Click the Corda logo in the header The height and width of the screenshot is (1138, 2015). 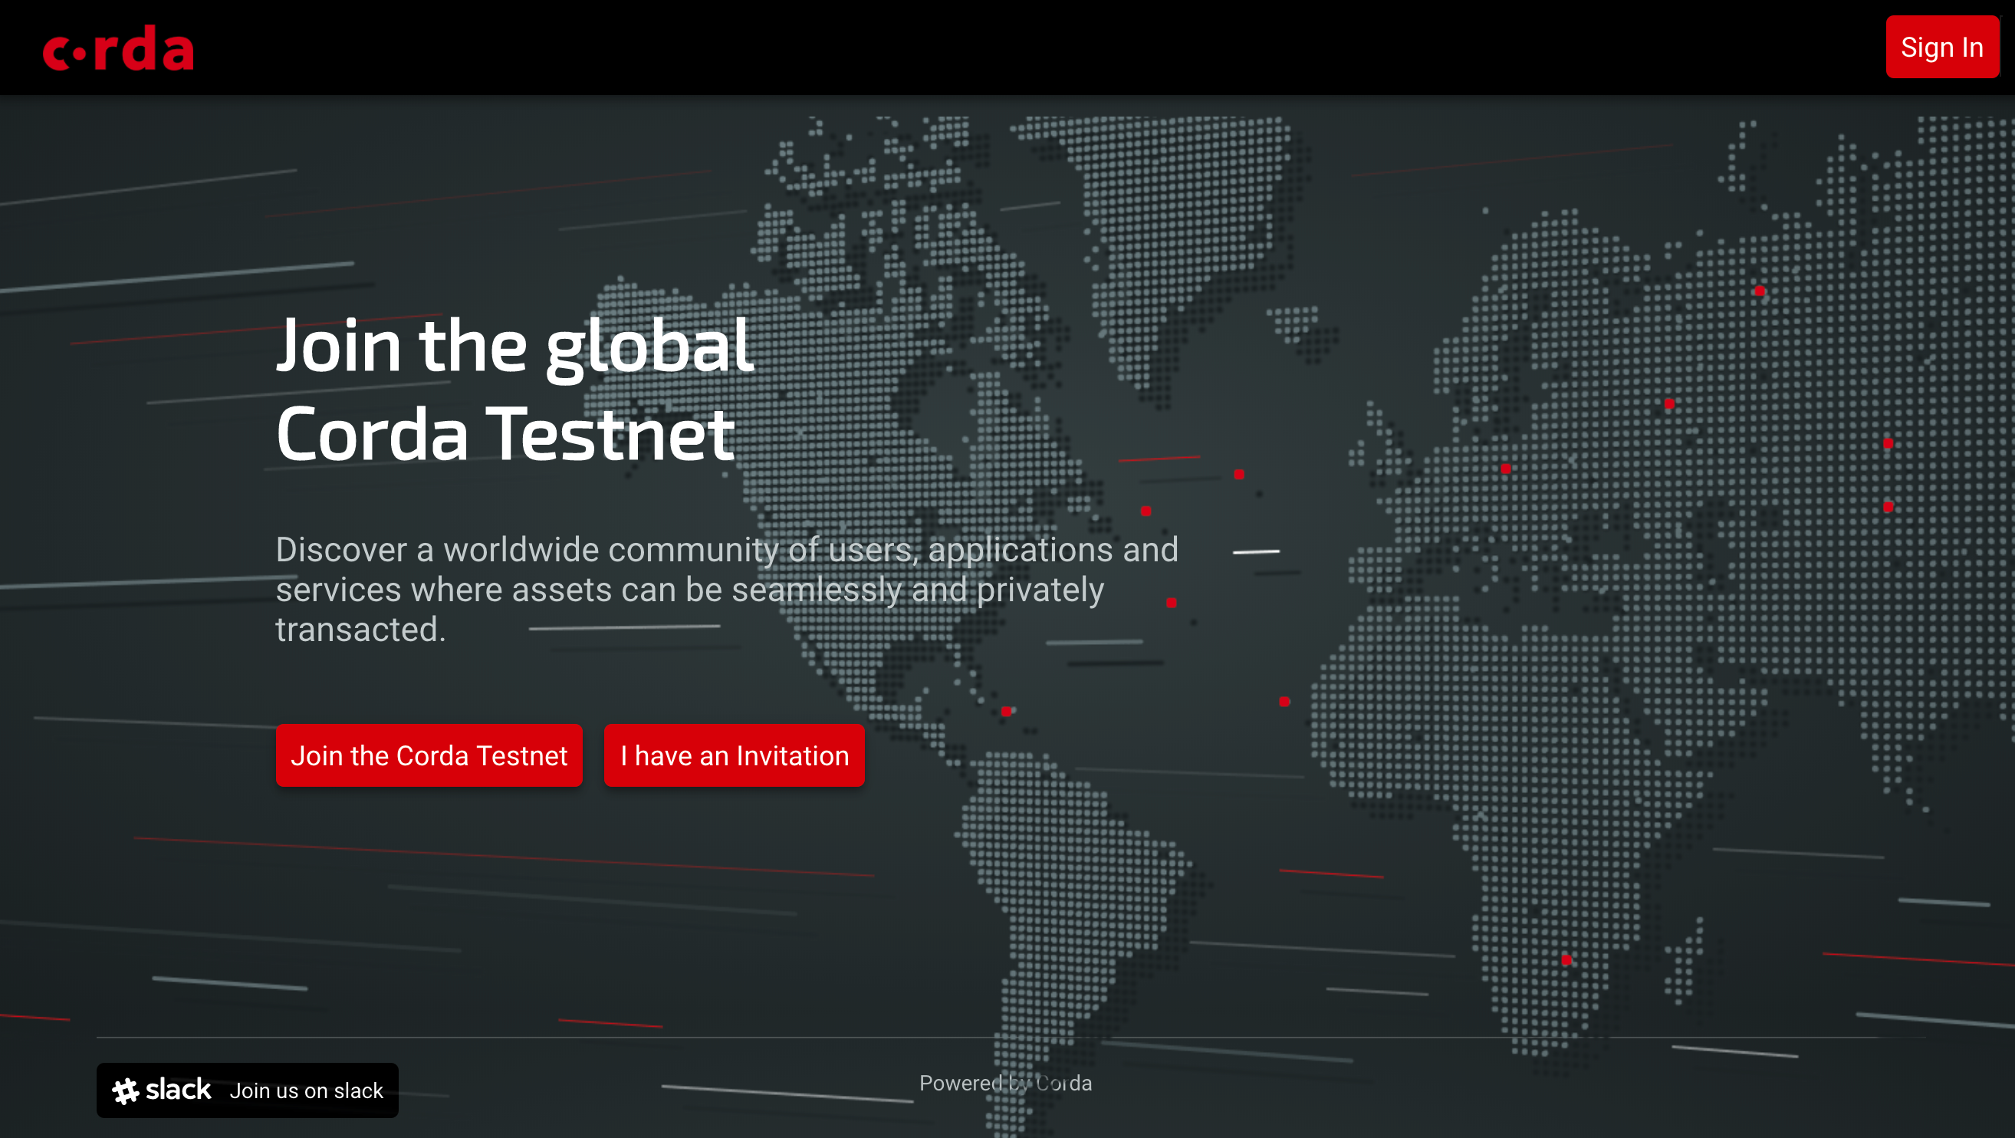(x=118, y=48)
